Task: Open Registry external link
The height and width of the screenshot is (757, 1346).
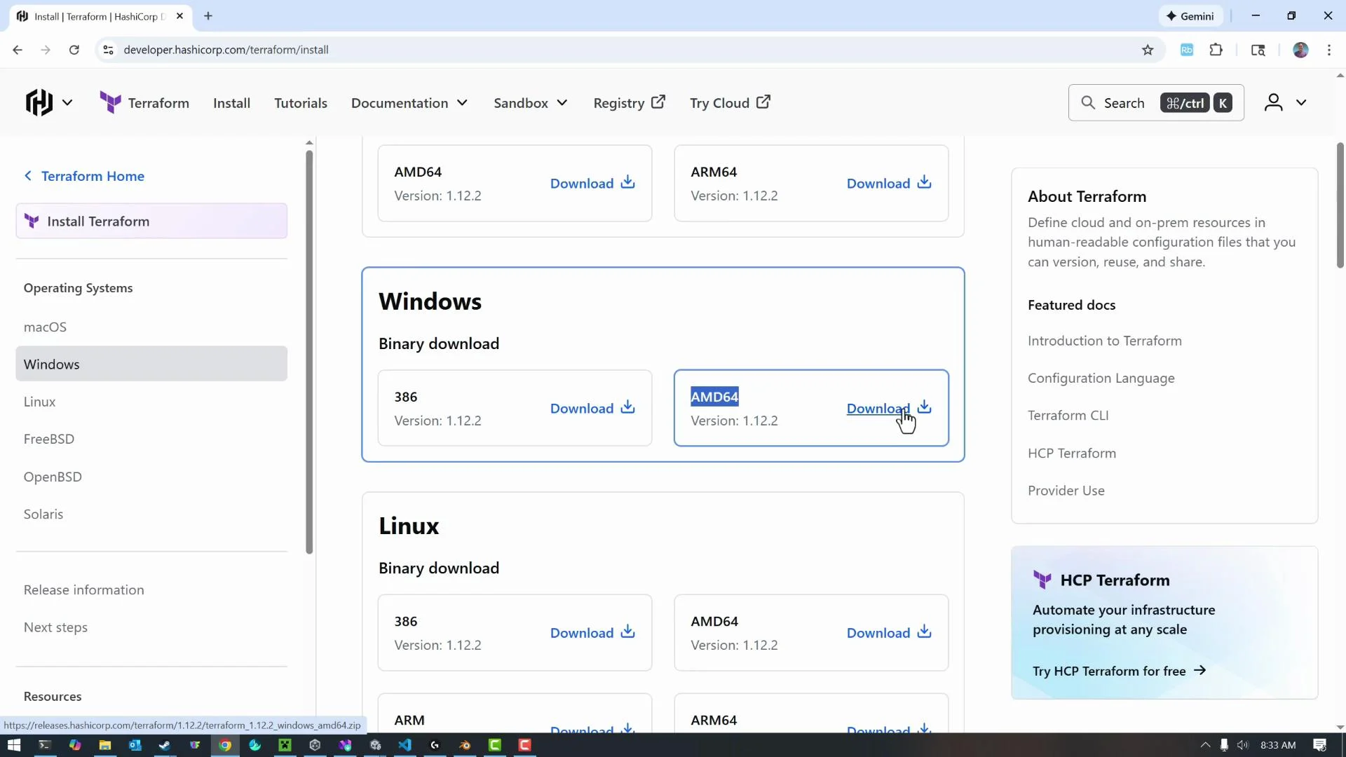Action: (x=629, y=103)
